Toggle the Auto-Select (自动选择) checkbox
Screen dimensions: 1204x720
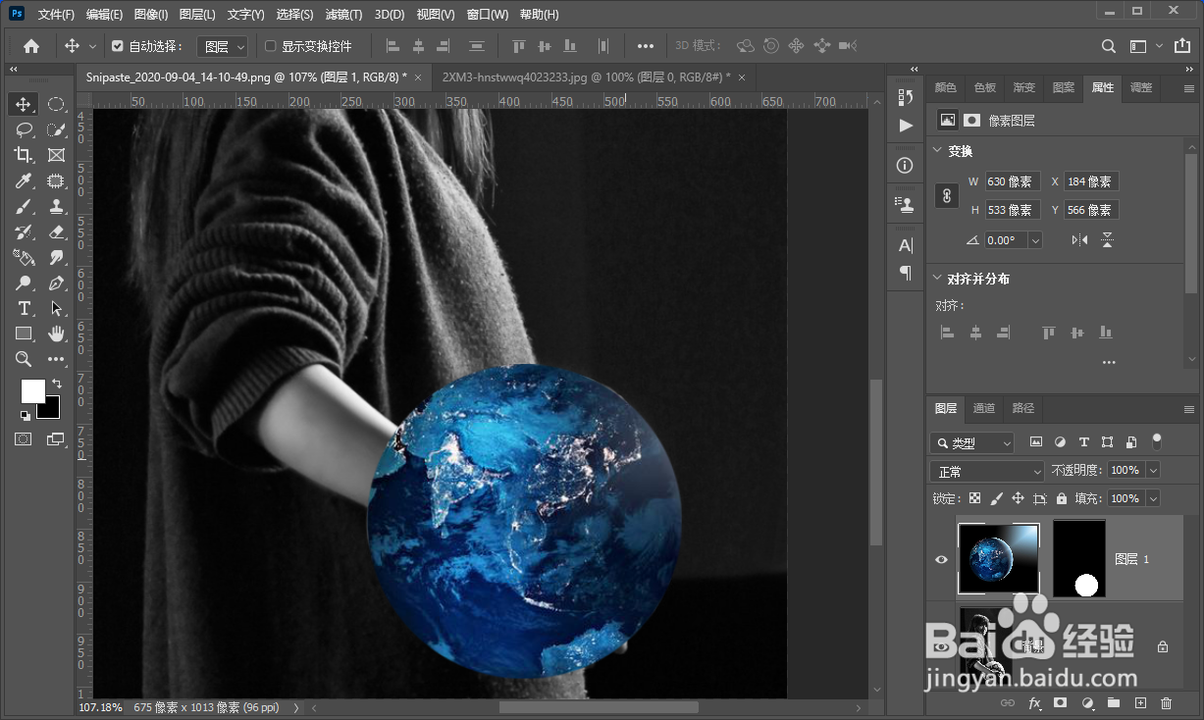[x=118, y=46]
